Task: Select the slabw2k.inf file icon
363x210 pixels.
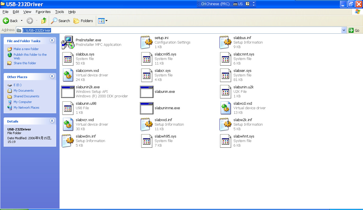Action: tap(225, 125)
